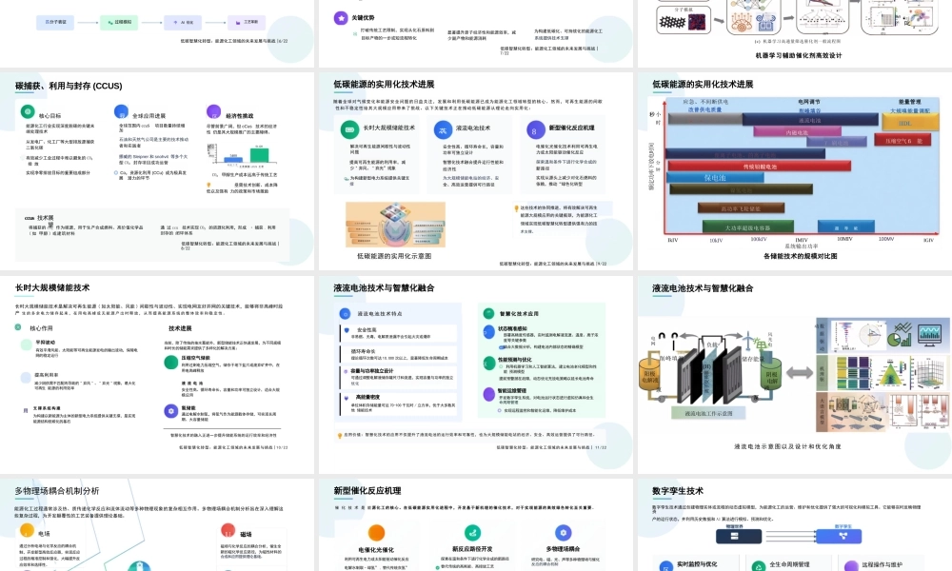Viewport: 952px width, 571px height.
Task: Open the 数字孪生技术 slide
Action: click(795, 525)
